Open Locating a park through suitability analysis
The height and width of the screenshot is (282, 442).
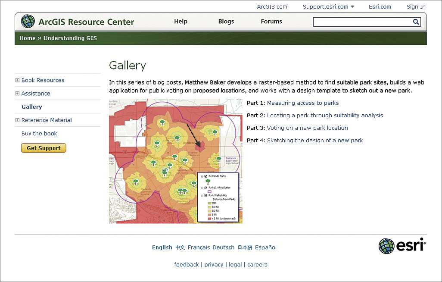tap(325, 116)
